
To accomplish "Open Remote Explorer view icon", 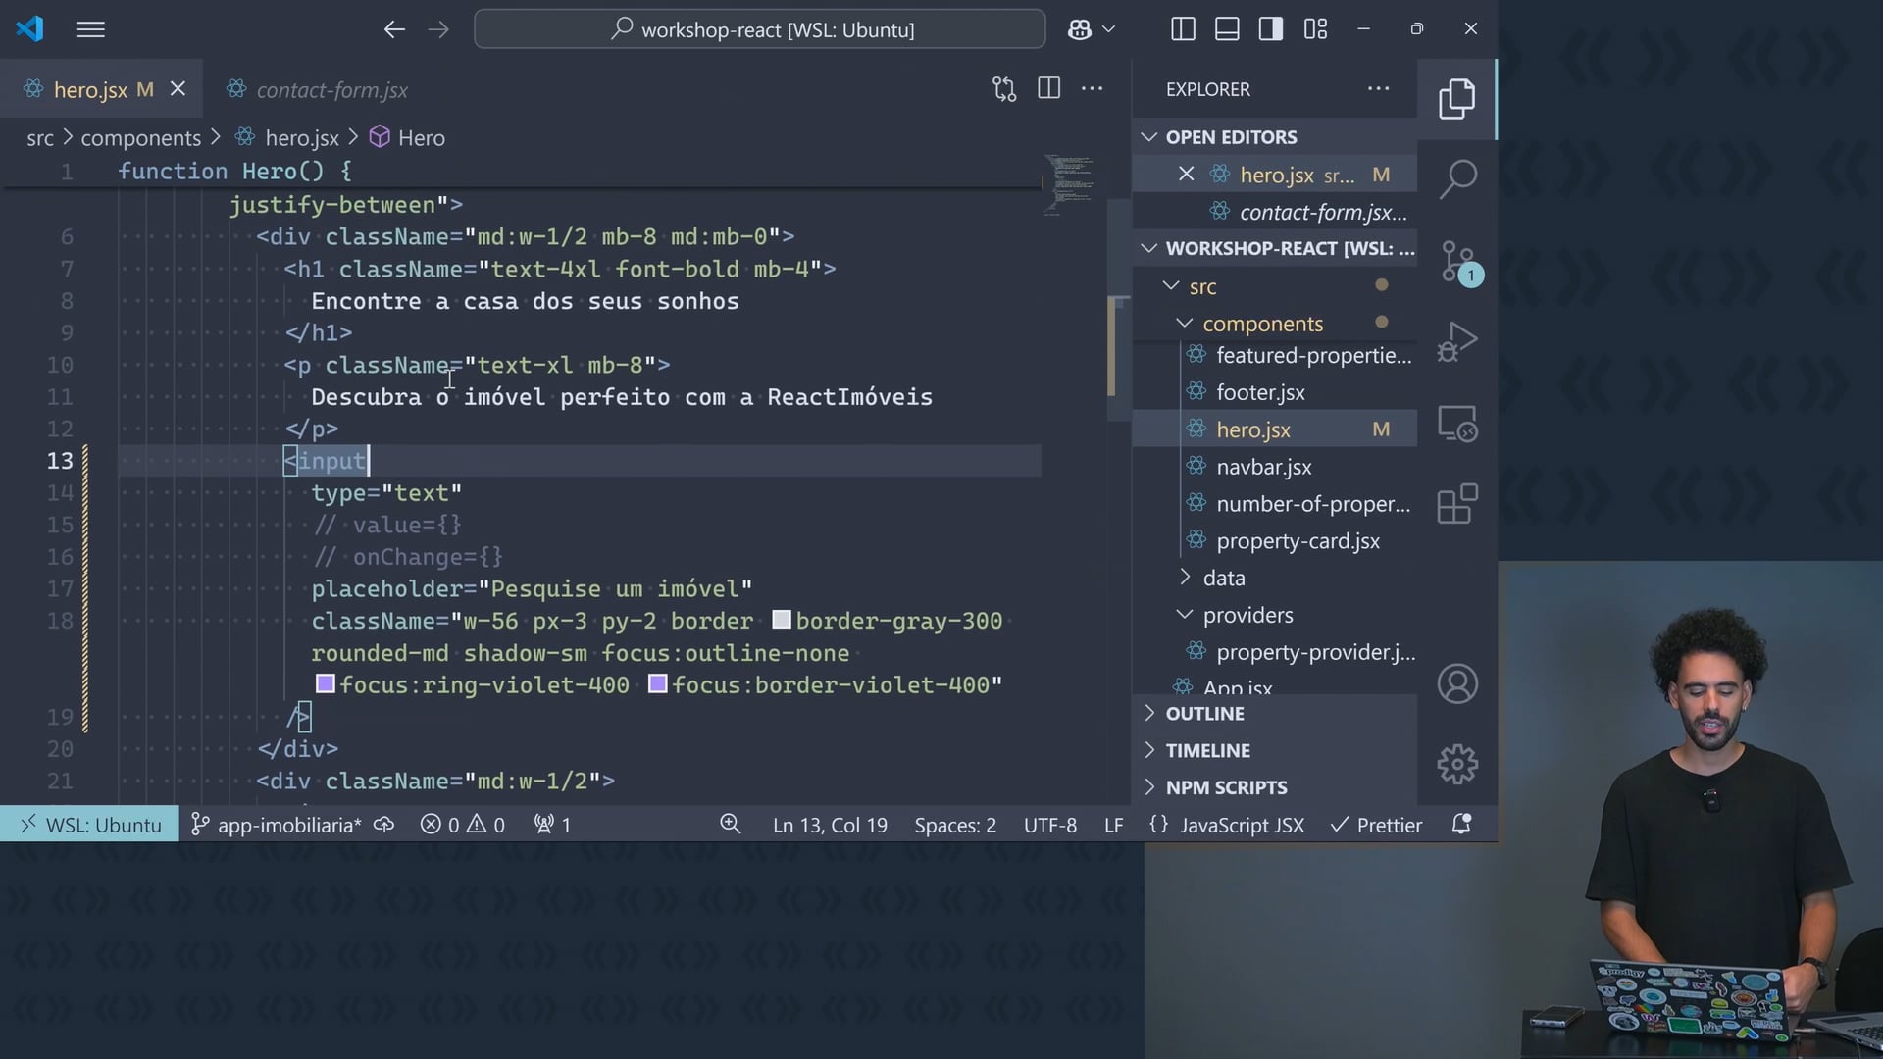I will pos(1457,424).
